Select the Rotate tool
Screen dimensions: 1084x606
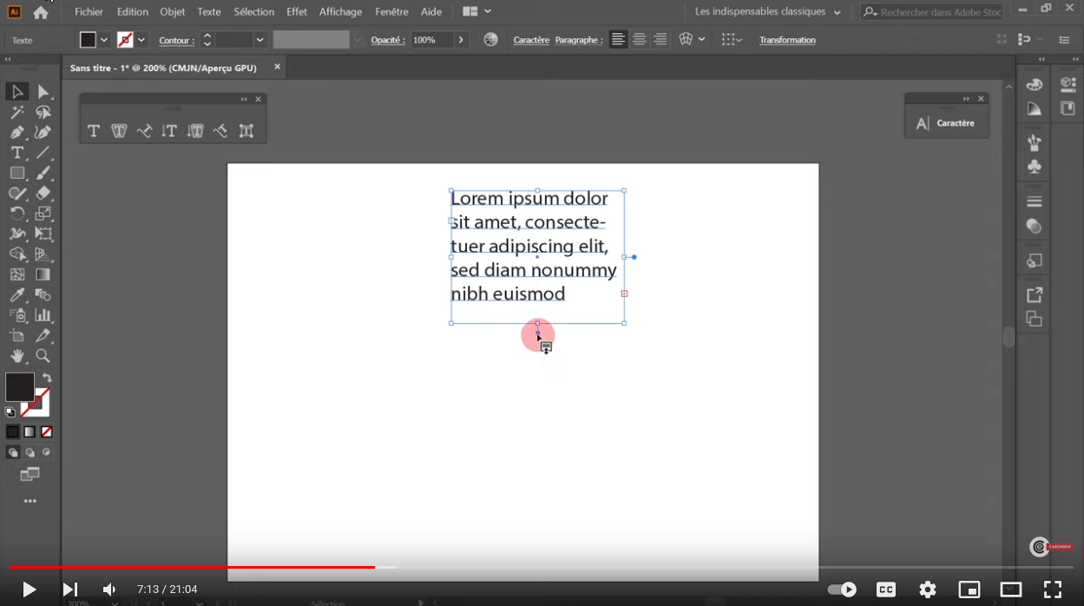16,214
